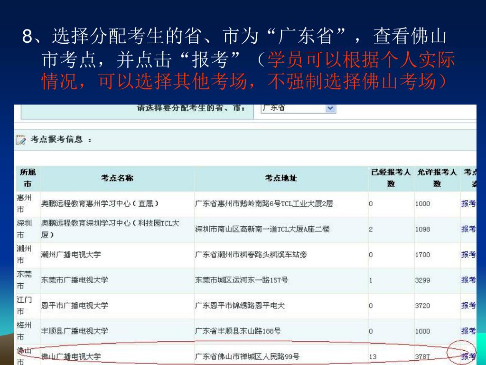Select the 所属市 column header
This screenshot has height=365, width=486.
point(28,178)
